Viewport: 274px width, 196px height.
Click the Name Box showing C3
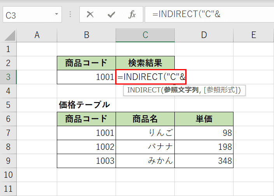tap(32, 14)
